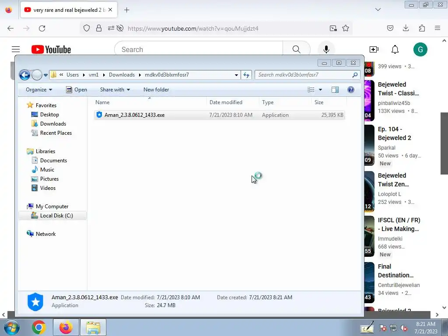Image resolution: width=448 pixels, height=336 pixels.
Task: Focus the Search mdkv0d3blxmfosr7 box
Action: 307,75
